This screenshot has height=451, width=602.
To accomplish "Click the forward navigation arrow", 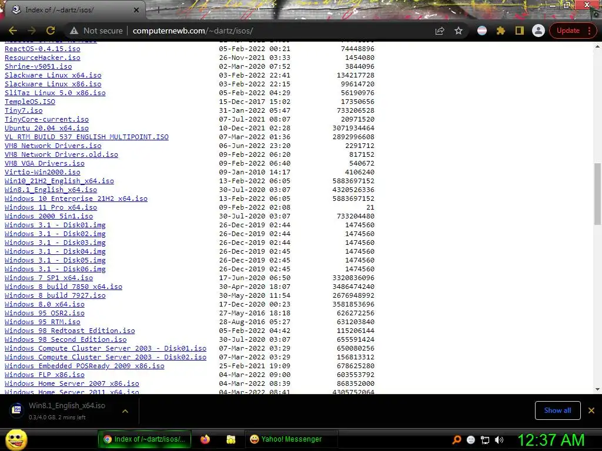I will point(32,31).
